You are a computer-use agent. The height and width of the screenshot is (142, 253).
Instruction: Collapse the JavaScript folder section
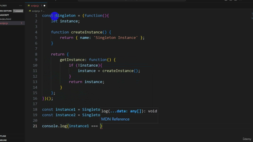click(x=4, y=15)
